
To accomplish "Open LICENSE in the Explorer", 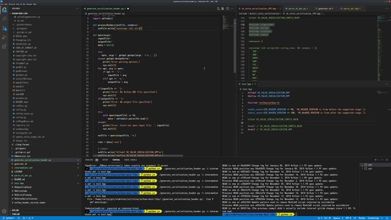I will click(x=18, y=172).
